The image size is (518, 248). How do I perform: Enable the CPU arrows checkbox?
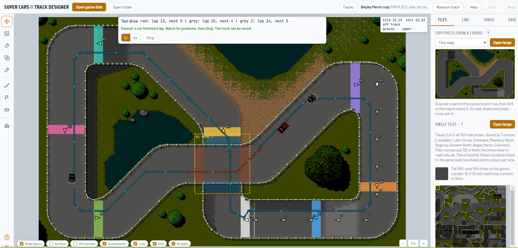tap(75, 244)
